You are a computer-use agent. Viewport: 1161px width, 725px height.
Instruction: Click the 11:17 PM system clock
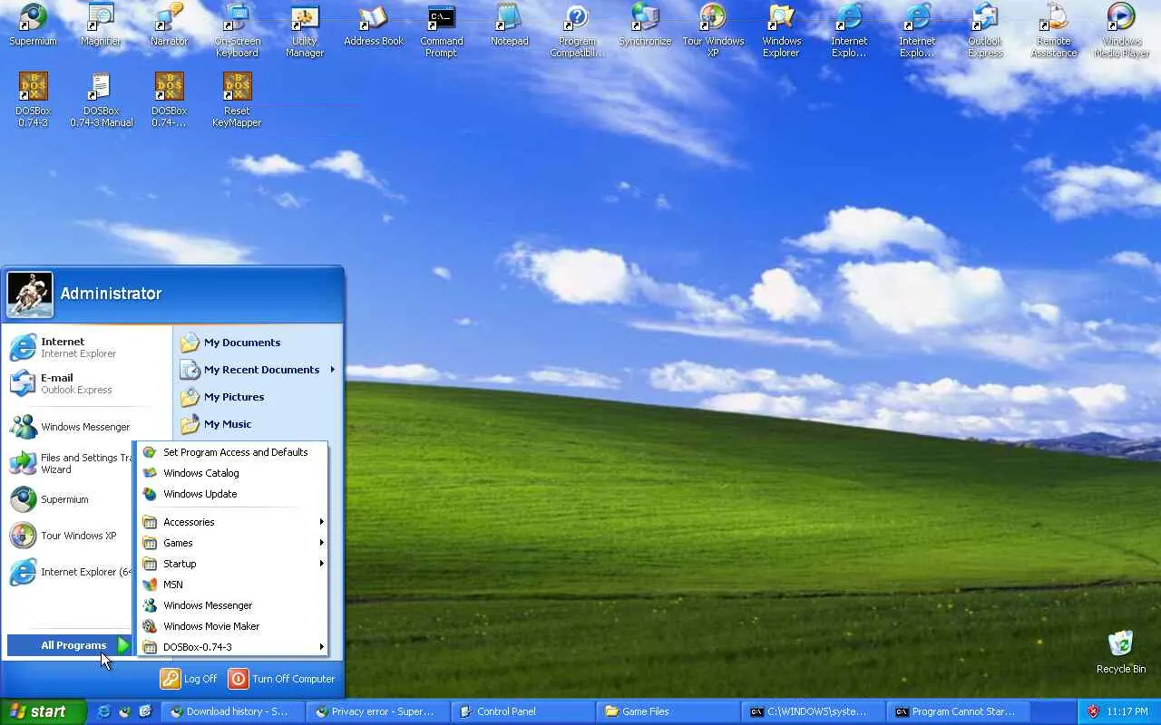click(x=1127, y=711)
